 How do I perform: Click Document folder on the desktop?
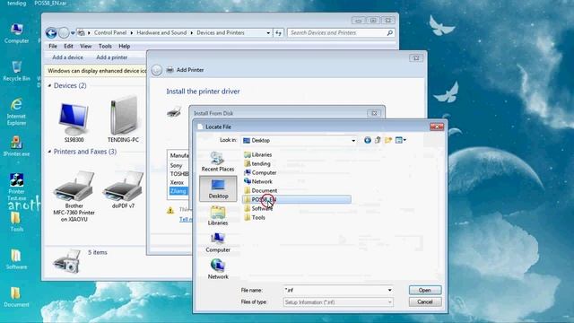[x=16, y=297]
